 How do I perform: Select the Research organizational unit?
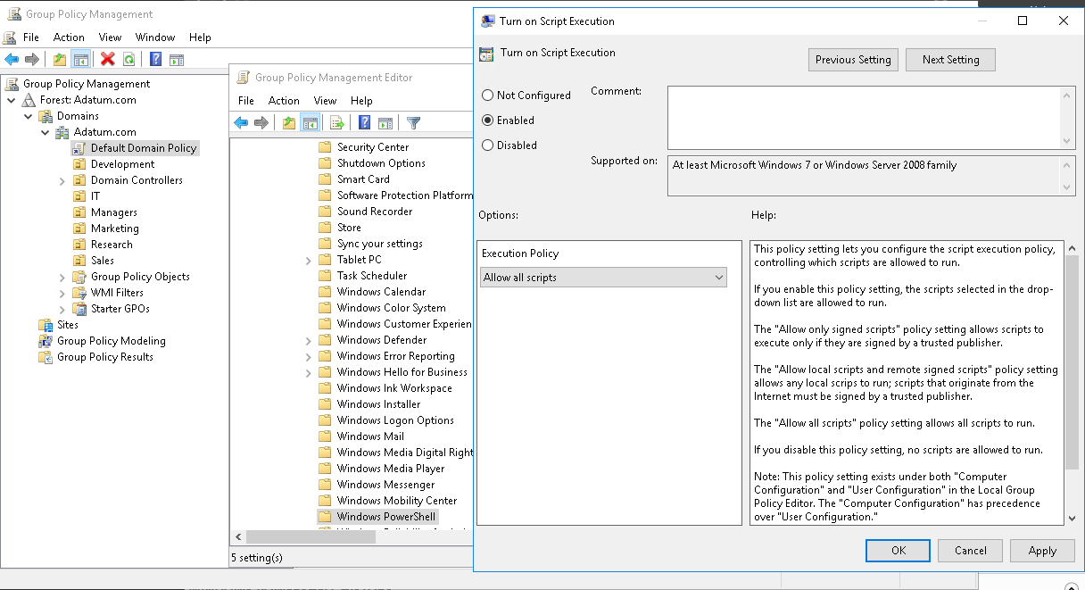pos(112,245)
